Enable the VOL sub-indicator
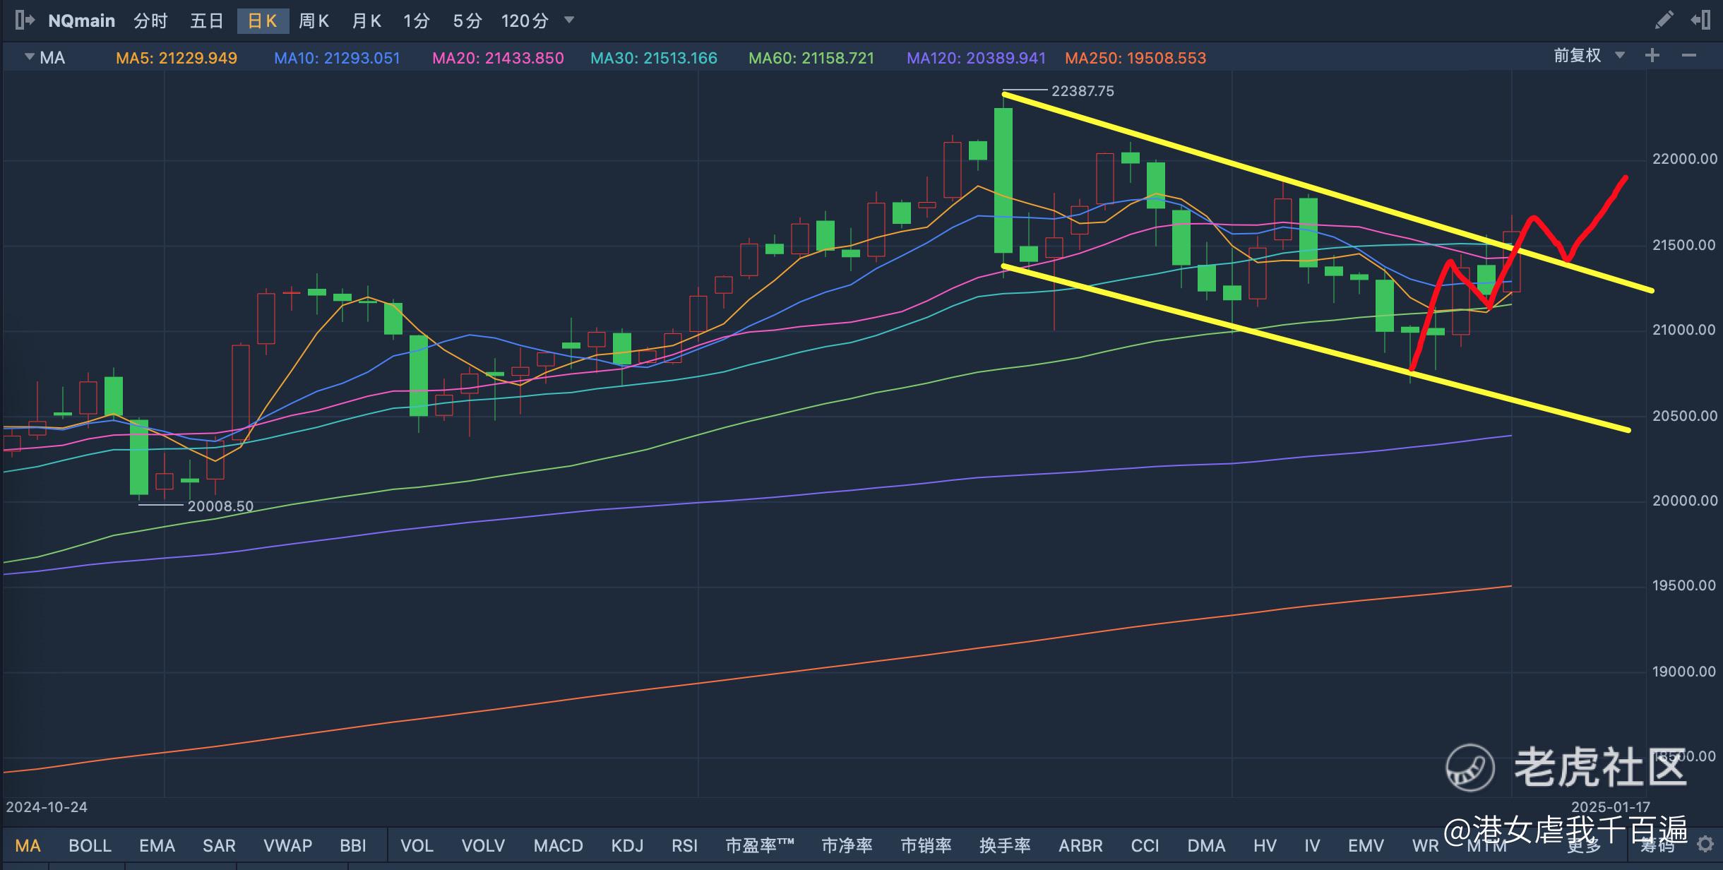This screenshot has height=870, width=1723. pyautogui.click(x=417, y=845)
